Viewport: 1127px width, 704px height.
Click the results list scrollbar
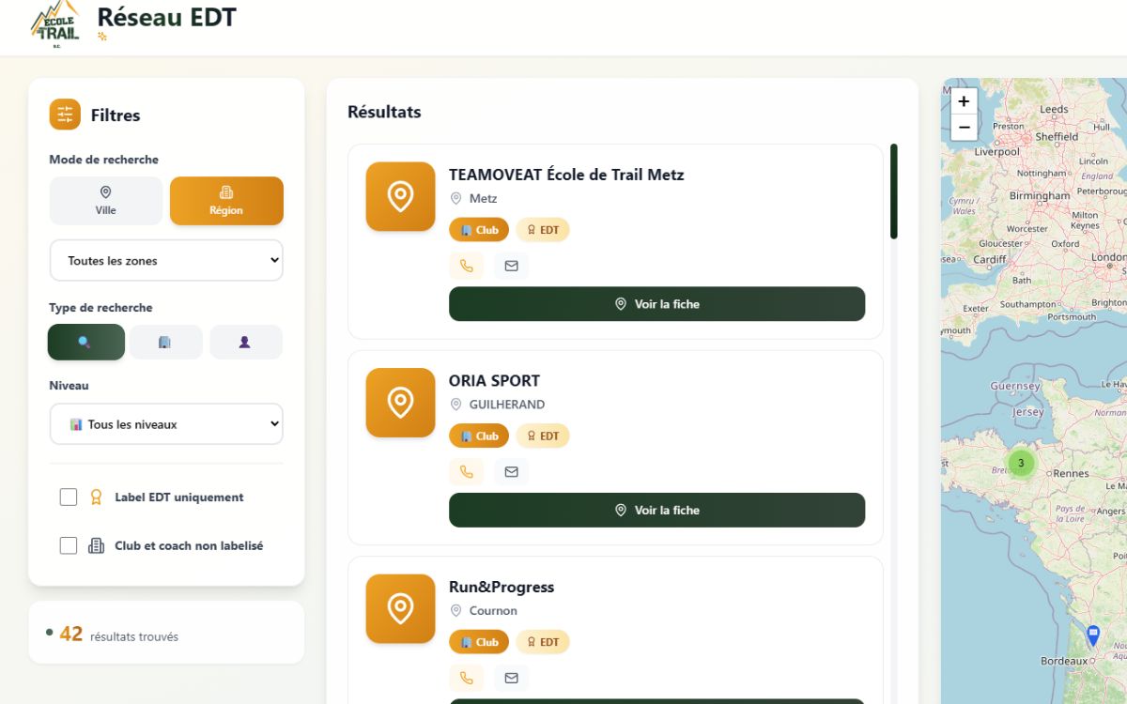pyautogui.click(x=894, y=191)
